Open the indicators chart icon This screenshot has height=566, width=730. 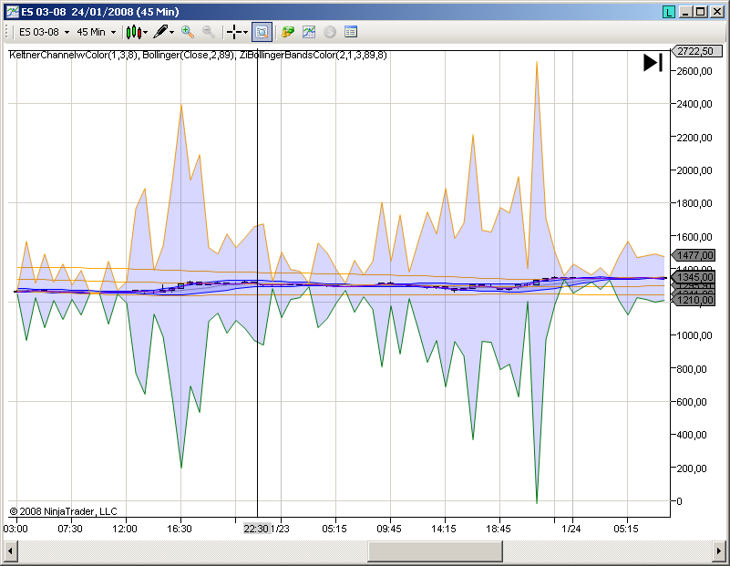pos(309,32)
